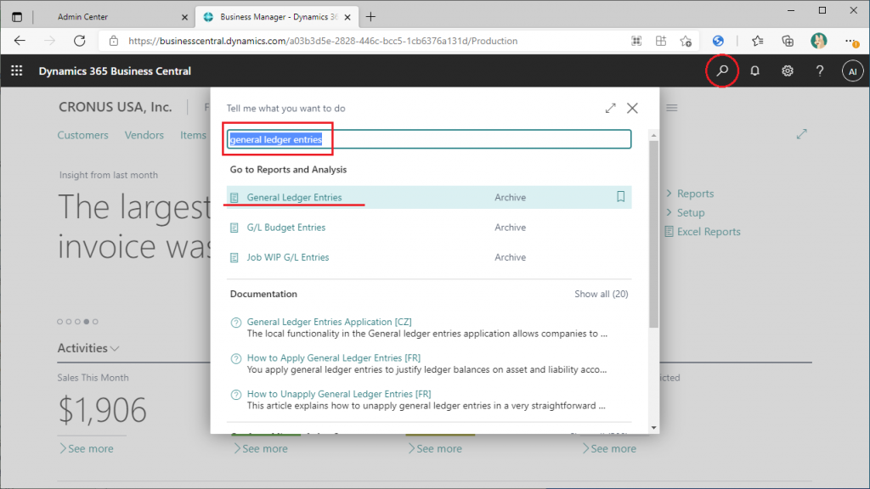
Task: Click the AI user account avatar
Action: click(x=852, y=71)
